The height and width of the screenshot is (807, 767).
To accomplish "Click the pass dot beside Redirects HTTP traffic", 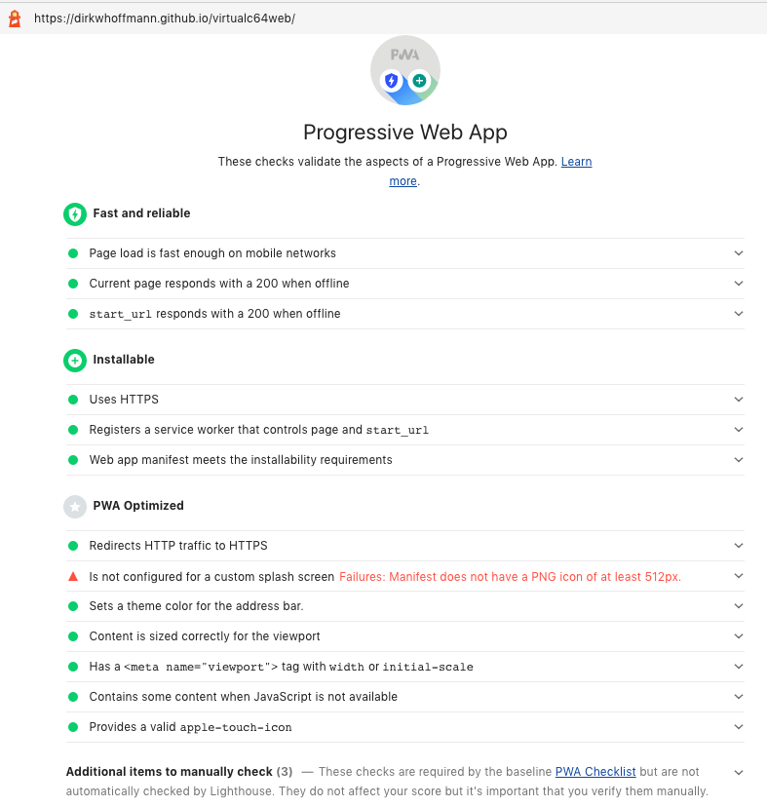I will point(72,546).
